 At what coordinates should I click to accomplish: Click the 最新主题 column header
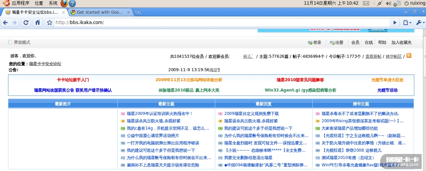click(x=166, y=104)
